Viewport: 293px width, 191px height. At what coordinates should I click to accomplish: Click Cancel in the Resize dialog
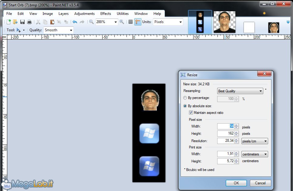click(260, 183)
